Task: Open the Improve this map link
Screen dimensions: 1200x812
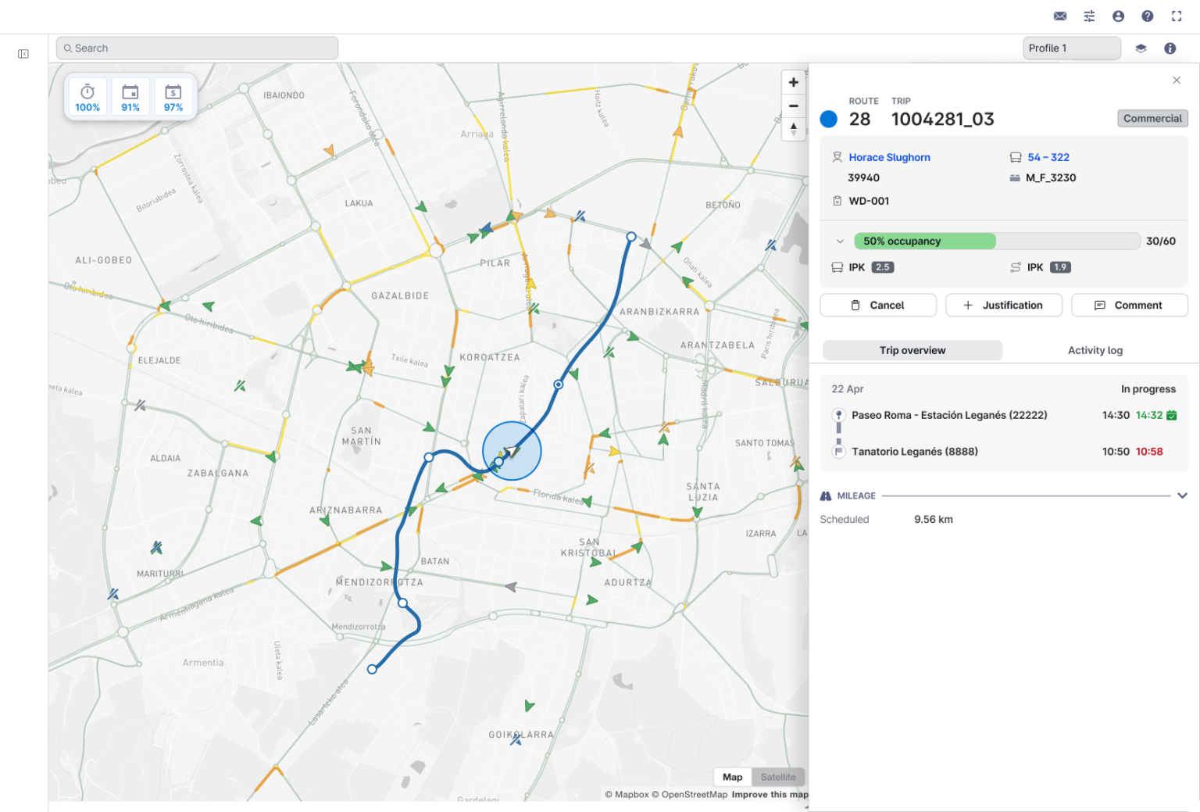Action: click(x=770, y=795)
